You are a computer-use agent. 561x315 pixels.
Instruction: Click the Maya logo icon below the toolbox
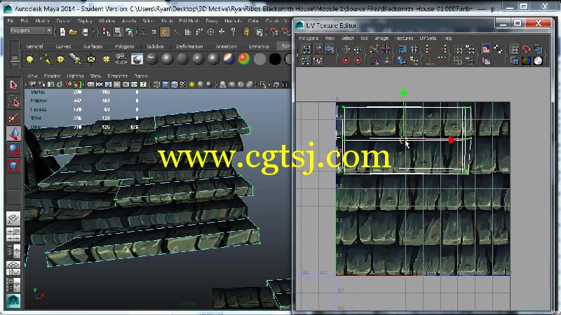pyautogui.click(x=13, y=301)
